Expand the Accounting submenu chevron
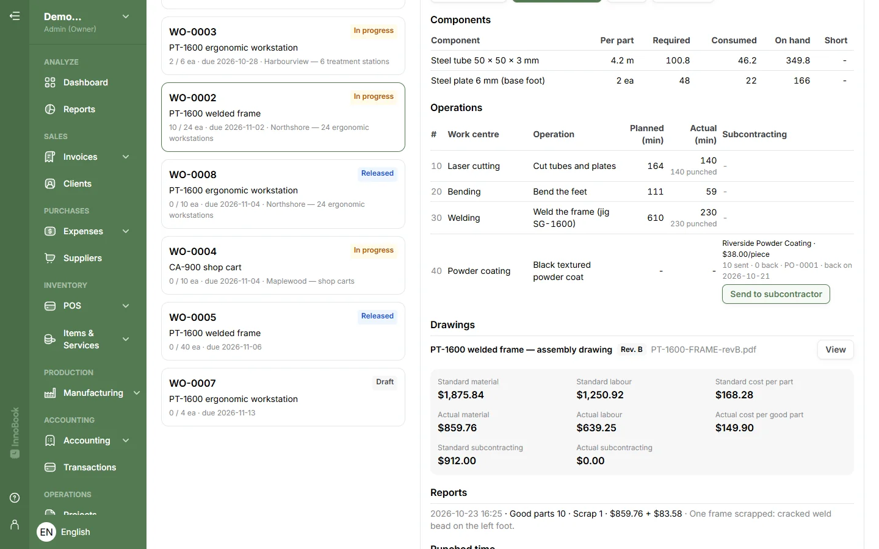The height and width of the screenshot is (549, 879). (126, 440)
